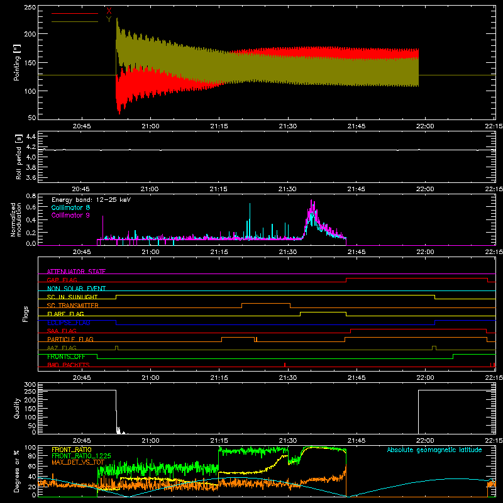Click the 21:30 tick under modulation plot
The width and height of the screenshot is (503, 503).
[288, 252]
